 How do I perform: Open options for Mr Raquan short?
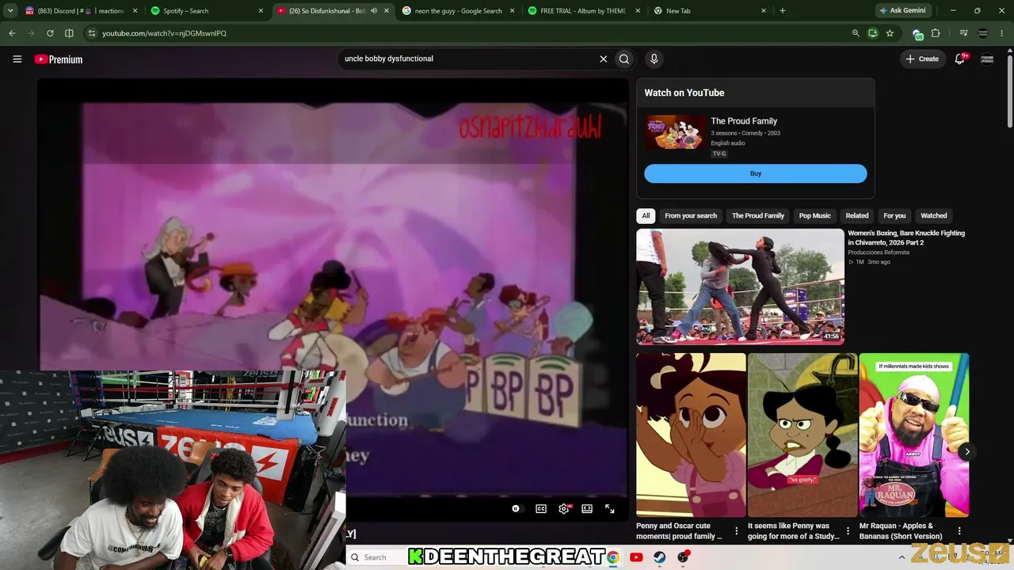[x=959, y=531]
